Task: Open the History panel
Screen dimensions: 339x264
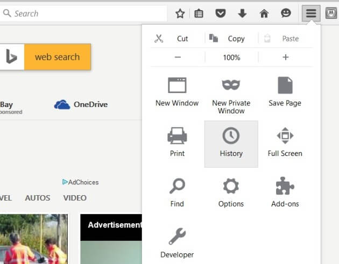Action: pos(231,142)
